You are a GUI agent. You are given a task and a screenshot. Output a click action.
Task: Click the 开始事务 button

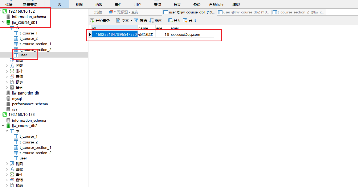100,21
